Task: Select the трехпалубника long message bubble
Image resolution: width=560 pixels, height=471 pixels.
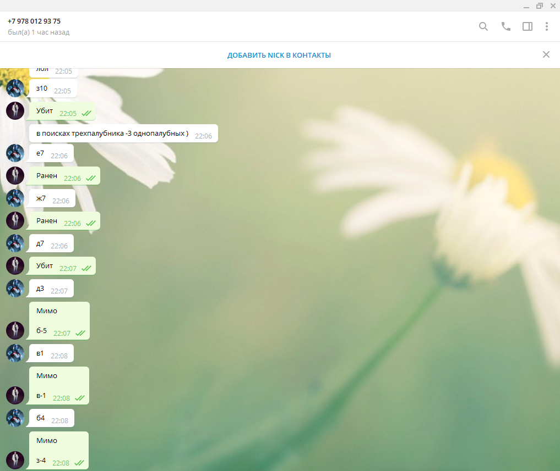Action: [123, 134]
